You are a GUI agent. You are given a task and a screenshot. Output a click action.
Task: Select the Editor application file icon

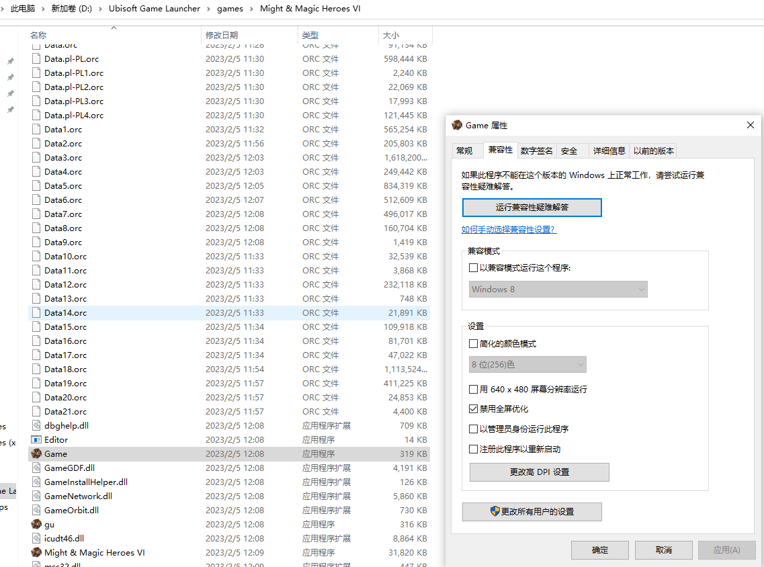point(37,439)
